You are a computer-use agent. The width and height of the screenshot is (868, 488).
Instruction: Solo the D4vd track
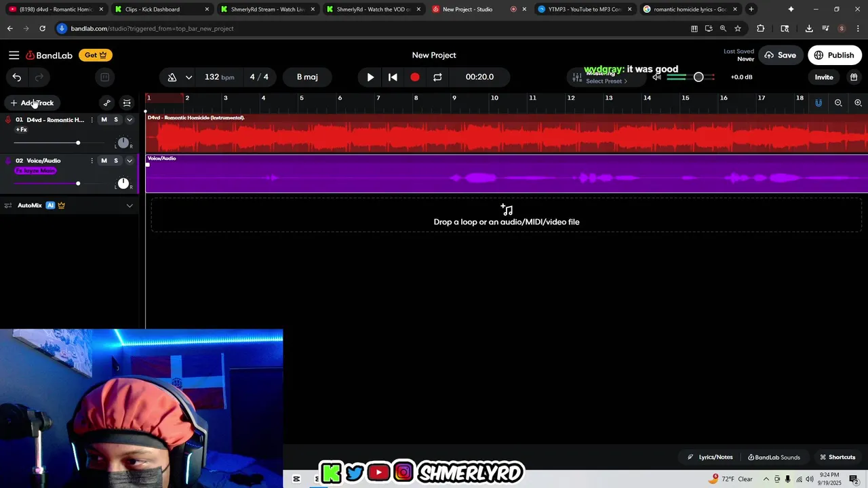116,120
